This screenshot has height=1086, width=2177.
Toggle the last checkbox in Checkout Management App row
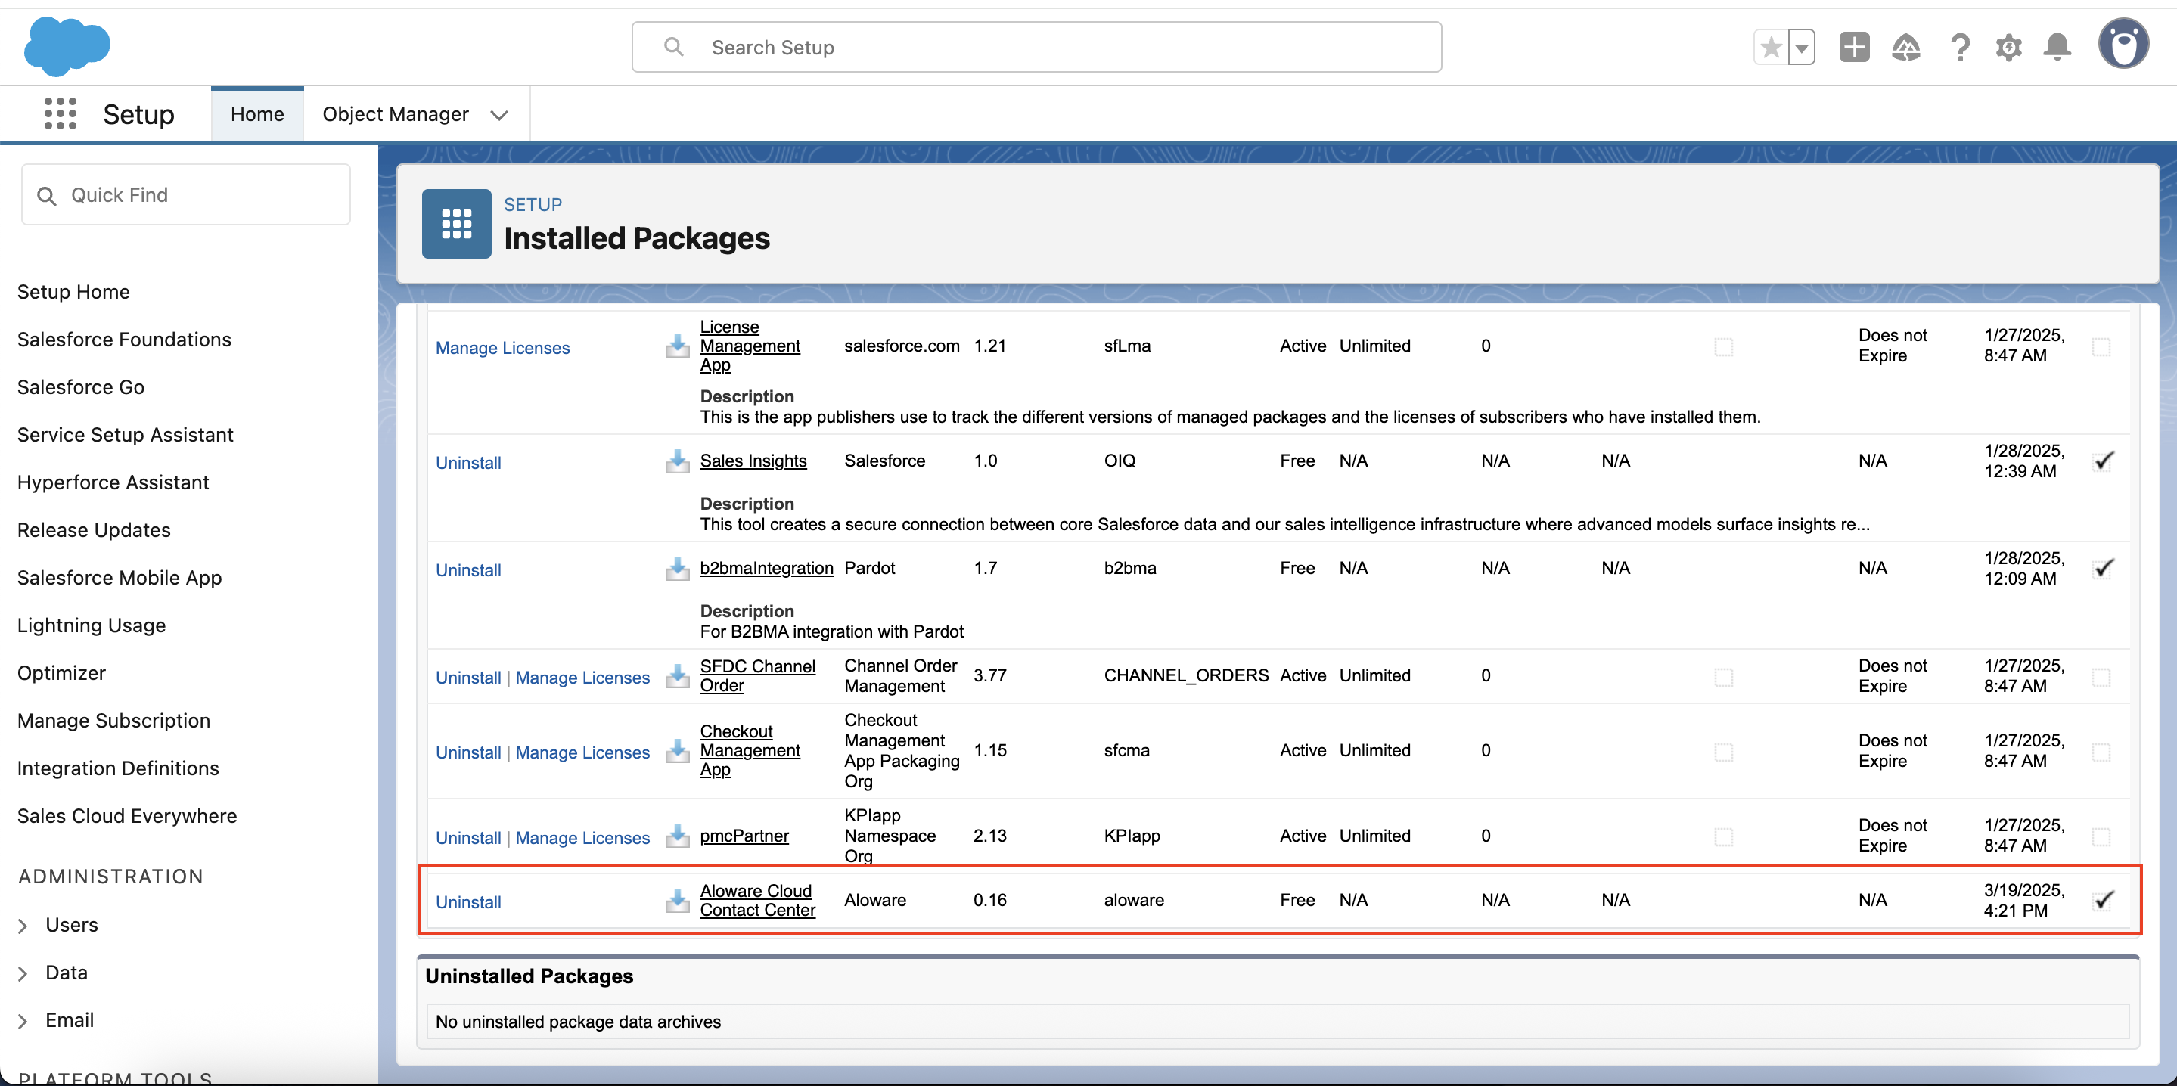click(x=2102, y=752)
